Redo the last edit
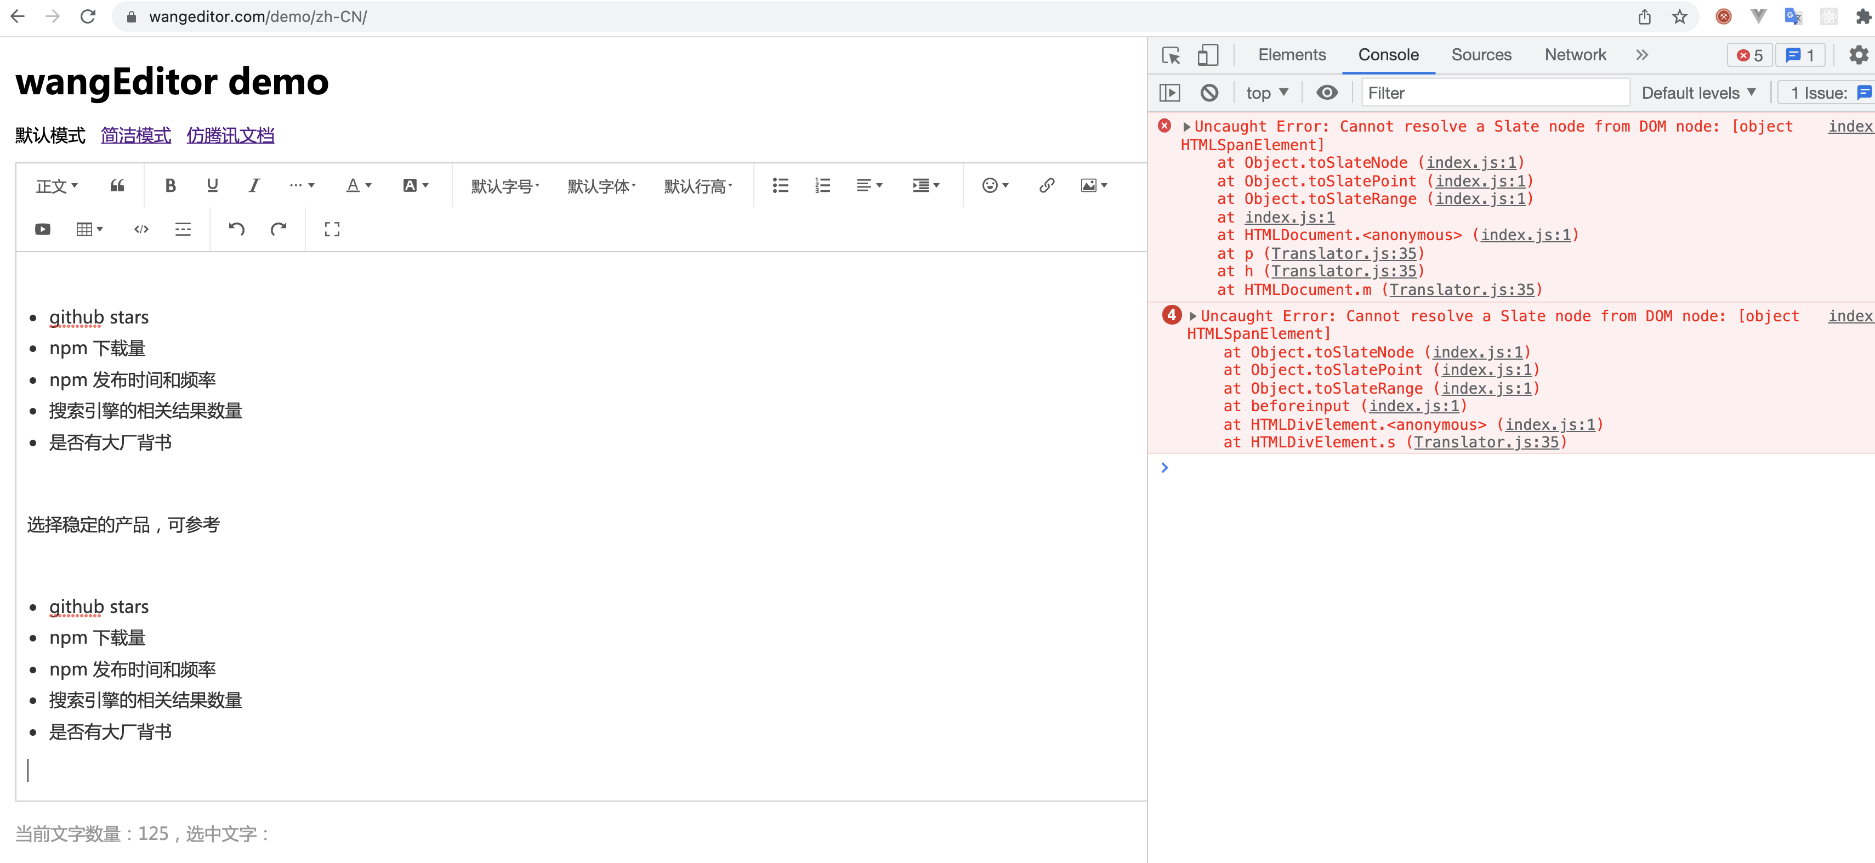1875x863 pixels. (x=278, y=229)
